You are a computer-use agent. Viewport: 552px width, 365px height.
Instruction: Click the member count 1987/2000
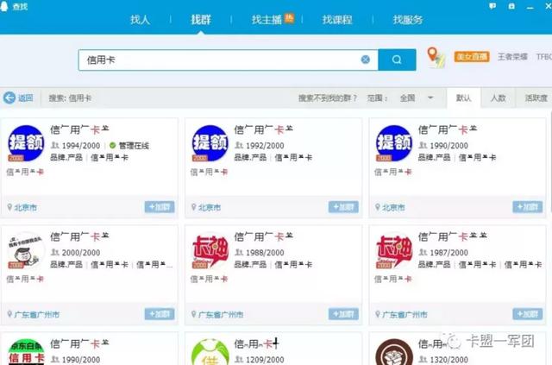448,253
